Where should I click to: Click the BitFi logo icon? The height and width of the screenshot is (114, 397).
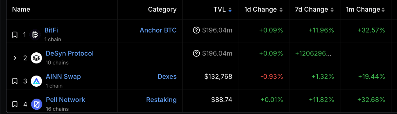point(35,35)
